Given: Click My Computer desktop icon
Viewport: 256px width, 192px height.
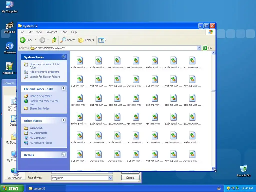Looking at the screenshot, I should click(x=9, y=7).
